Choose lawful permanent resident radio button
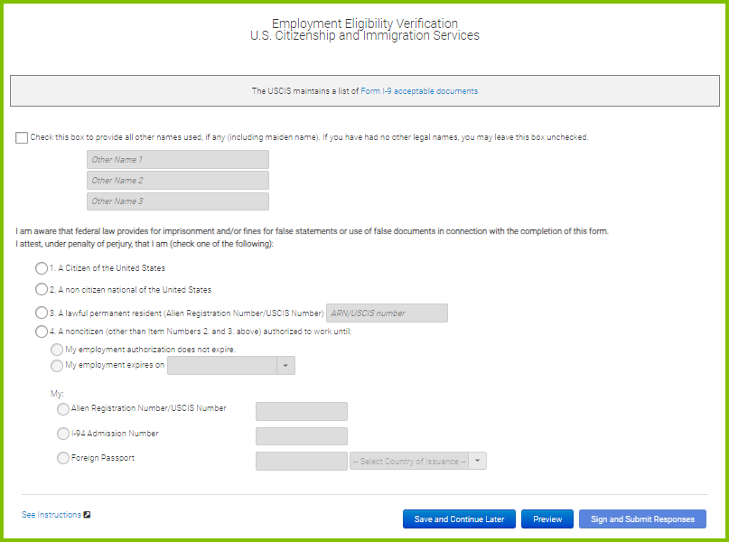729x542 pixels. click(x=42, y=313)
